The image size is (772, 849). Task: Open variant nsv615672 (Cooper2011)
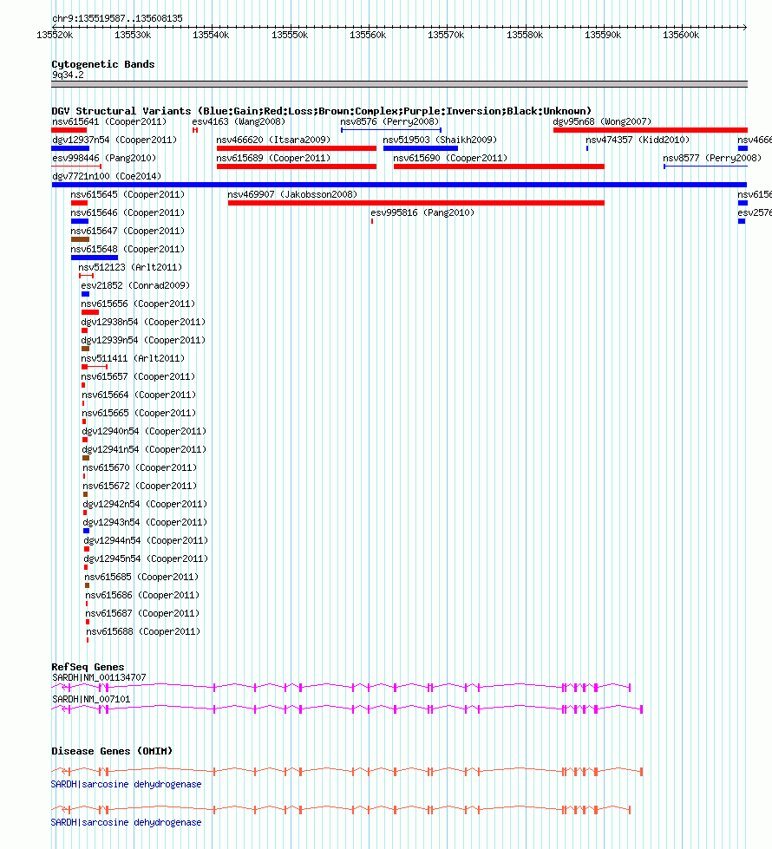click(x=140, y=487)
